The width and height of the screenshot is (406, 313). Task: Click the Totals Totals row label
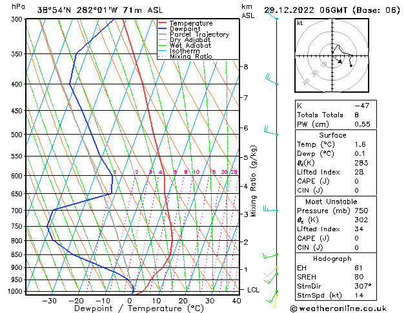pyautogui.click(x=320, y=115)
